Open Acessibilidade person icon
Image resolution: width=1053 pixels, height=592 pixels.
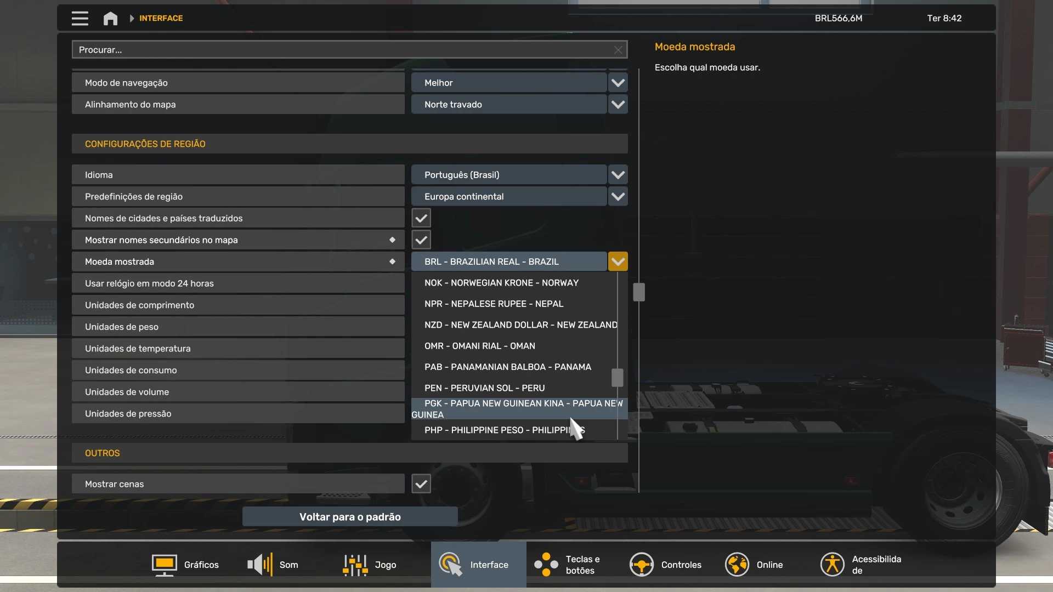tap(832, 565)
